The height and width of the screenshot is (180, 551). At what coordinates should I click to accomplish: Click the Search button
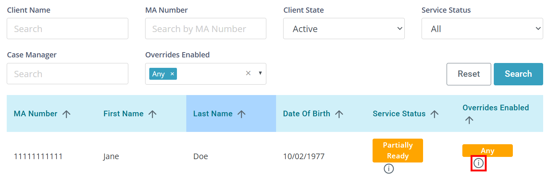(518, 74)
